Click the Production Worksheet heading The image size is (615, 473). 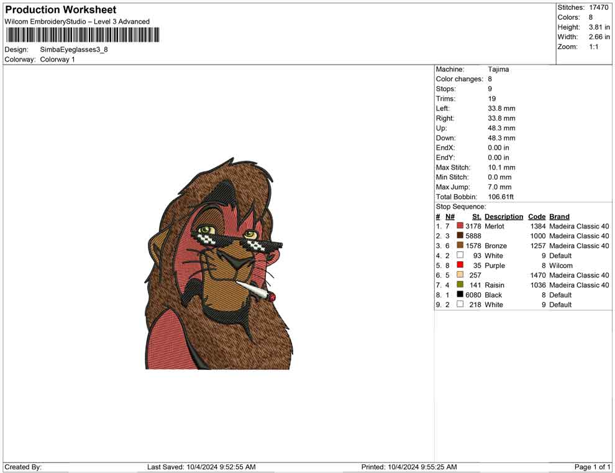click(x=61, y=10)
